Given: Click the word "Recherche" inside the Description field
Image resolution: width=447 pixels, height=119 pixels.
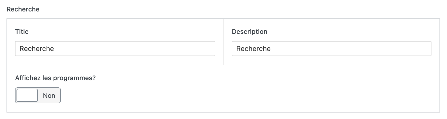Looking at the screenshot, I should (253, 49).
